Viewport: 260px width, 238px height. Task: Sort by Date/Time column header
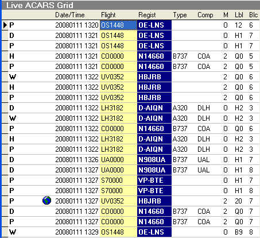70,15
